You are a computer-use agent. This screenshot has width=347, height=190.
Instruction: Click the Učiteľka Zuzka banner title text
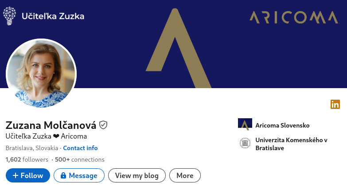pyautogui.click(x=53, y=16)
